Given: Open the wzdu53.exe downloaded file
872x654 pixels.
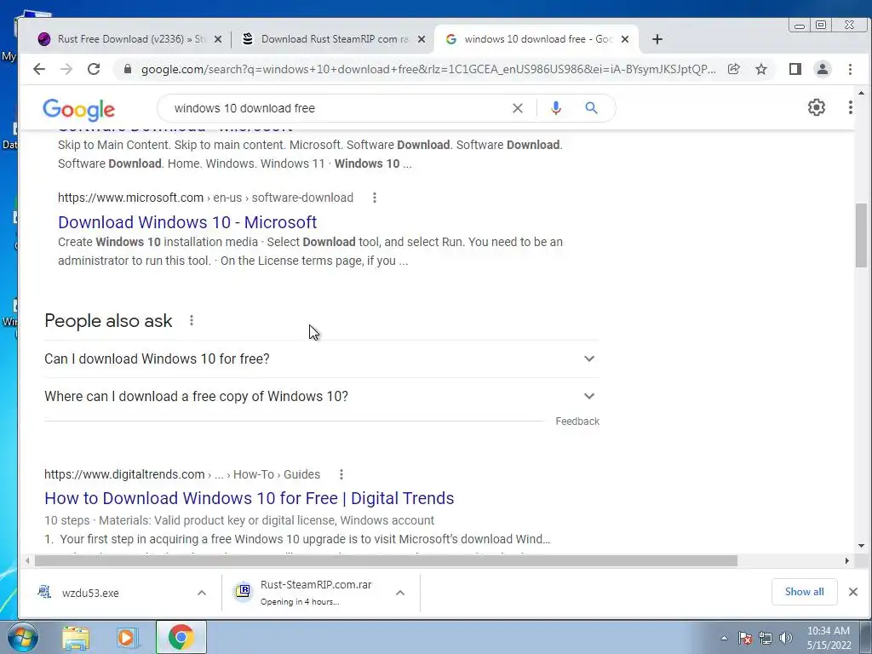Looking at the screenshot, I should 90,593.
